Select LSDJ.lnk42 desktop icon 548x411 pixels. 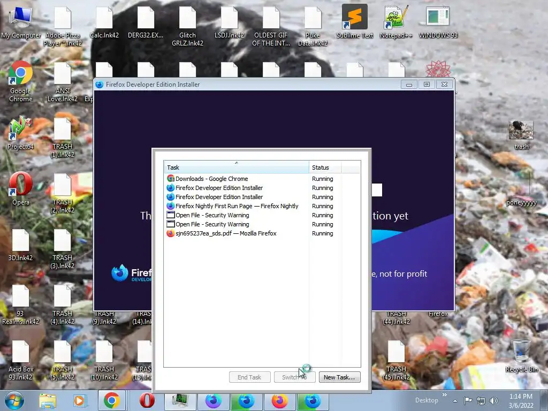pos(229,22)
